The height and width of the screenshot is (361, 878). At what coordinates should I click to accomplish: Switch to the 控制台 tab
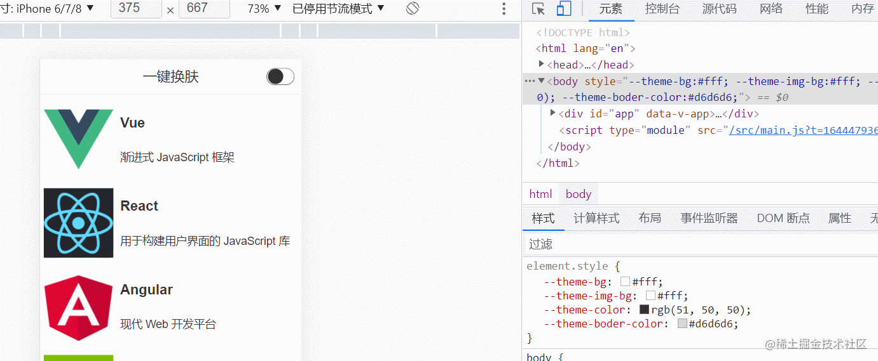tap(662, 9)
